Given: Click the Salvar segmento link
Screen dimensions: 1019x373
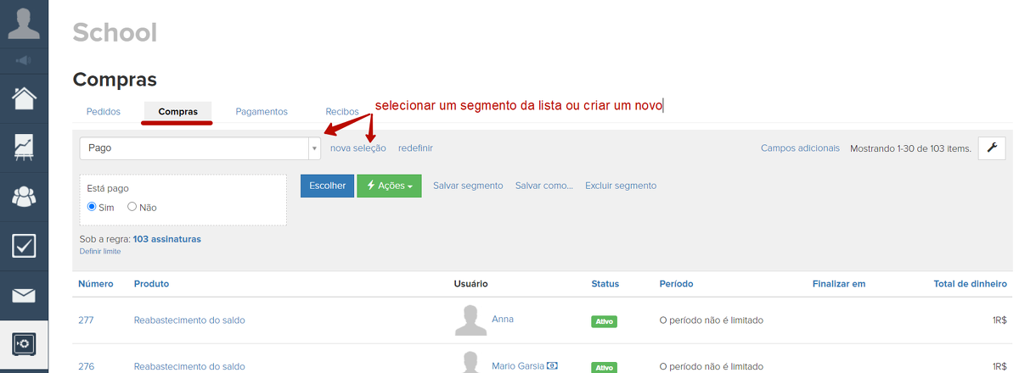Looking at the screenshot, I should pos(468,186).
